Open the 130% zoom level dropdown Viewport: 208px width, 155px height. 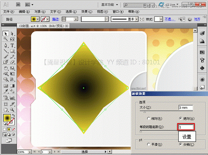(x=30, y=152)
